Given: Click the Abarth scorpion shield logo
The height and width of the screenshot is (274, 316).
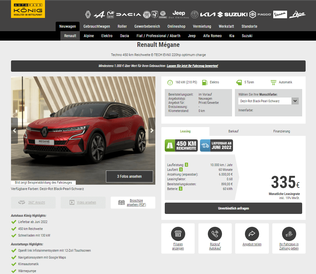Looking at the screenshot, I should click(155, 14).
